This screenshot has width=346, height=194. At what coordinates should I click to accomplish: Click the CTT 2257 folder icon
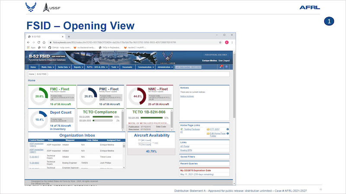point(208,129)
